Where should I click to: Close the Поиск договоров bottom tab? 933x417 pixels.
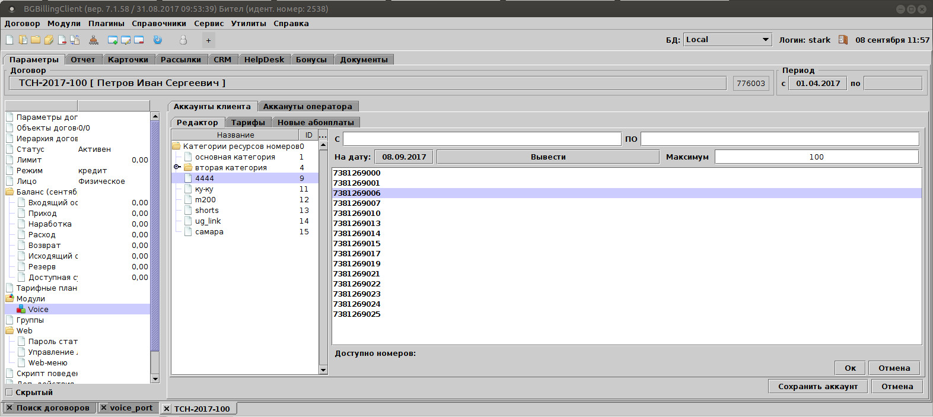9,408
